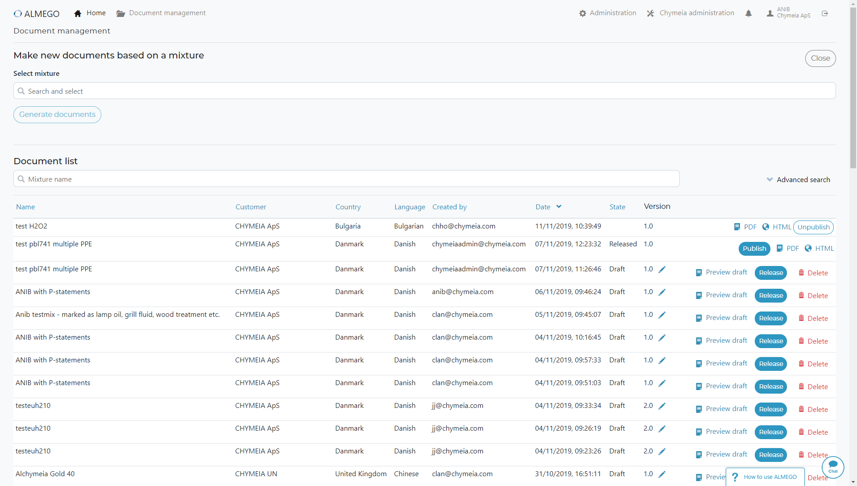Open Chymeia administration

pyautogui.click(x=690, y=13)
